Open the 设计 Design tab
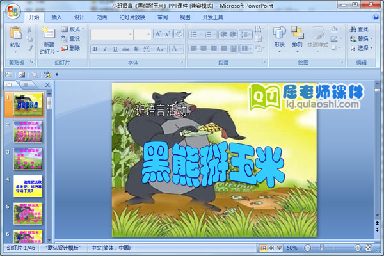This screenshot has width=384, height=256. [79, 17]
